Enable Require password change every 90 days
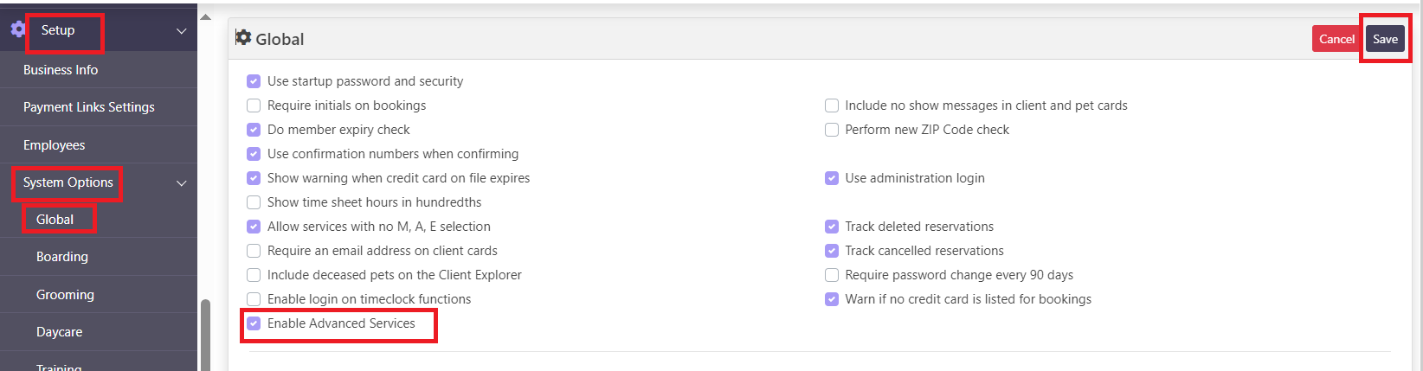The width and height of the screenshot is (1423, 371). (x=832, y=275)
